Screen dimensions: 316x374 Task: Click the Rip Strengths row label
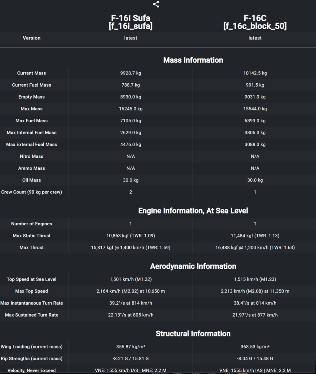32,359
